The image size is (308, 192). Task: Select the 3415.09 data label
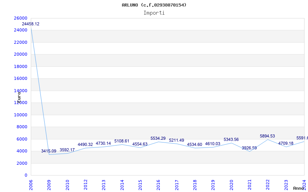(x=49, y=151)
